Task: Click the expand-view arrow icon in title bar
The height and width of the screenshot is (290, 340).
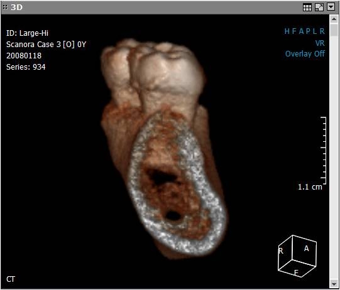Action: [x=319, y=8]
